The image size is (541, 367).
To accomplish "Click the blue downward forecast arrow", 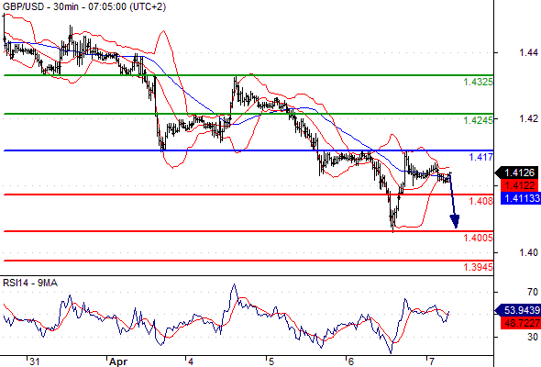I will [x=453, y=201].
